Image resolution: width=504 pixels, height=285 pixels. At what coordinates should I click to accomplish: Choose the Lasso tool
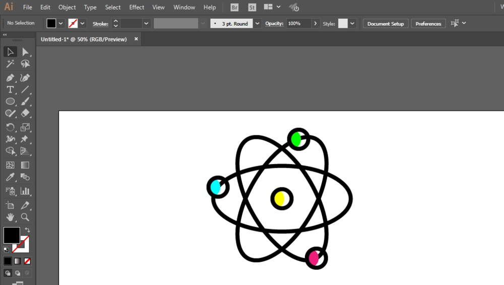pos(25,63)
